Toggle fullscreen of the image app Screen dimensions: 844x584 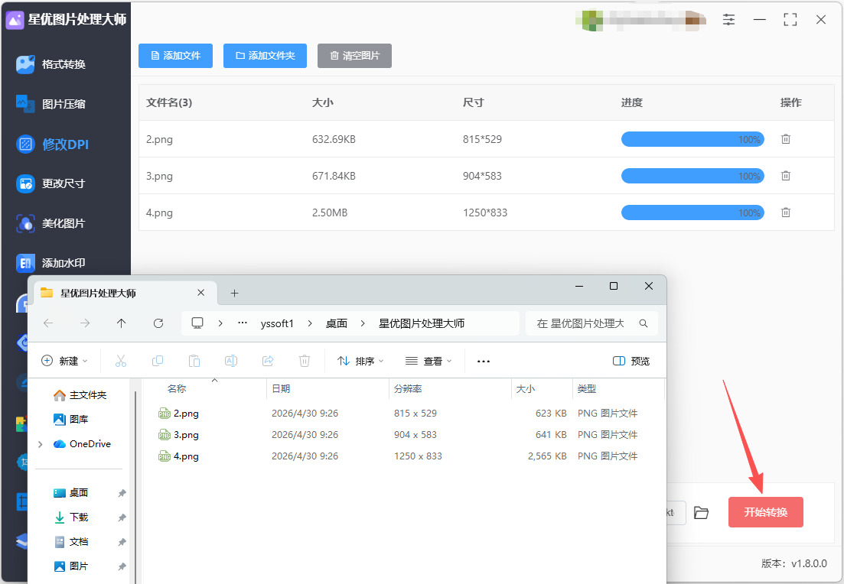(790, 20)
